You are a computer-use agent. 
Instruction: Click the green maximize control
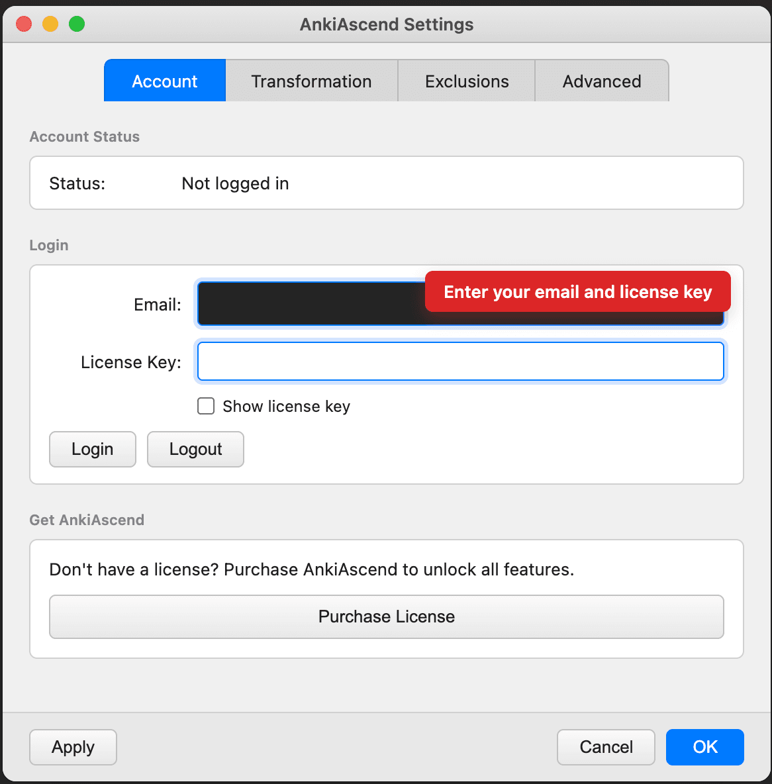pyautogui.click(x=77, y=23)
